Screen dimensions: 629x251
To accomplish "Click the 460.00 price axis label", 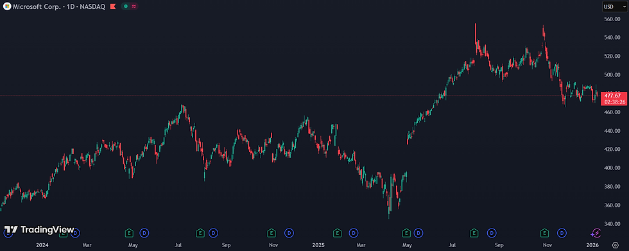I will tap(612, 112).
